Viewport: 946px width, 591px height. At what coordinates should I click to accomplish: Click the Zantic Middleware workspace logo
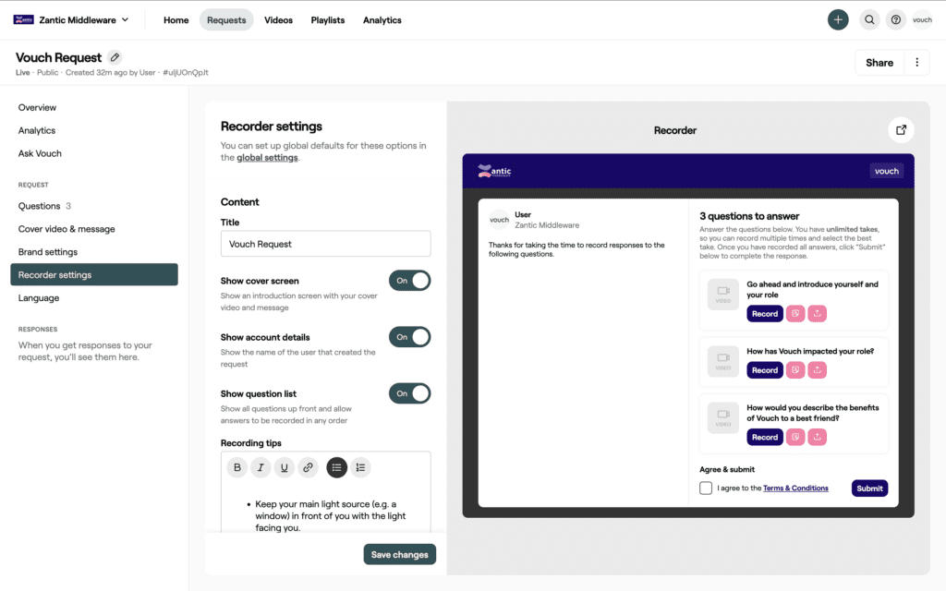click(23, 20)
